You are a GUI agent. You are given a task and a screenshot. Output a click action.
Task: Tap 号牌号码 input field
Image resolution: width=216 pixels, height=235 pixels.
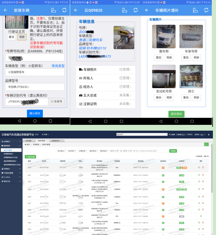[35, 58]
